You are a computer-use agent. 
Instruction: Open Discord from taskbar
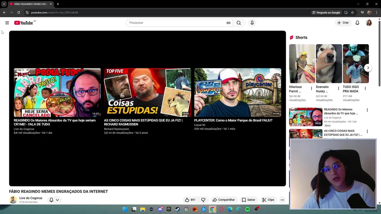pos(160,209)
